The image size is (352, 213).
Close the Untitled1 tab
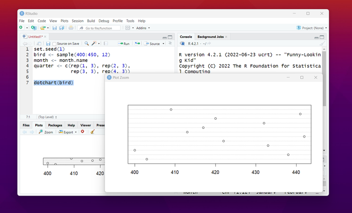coord(45,37)
